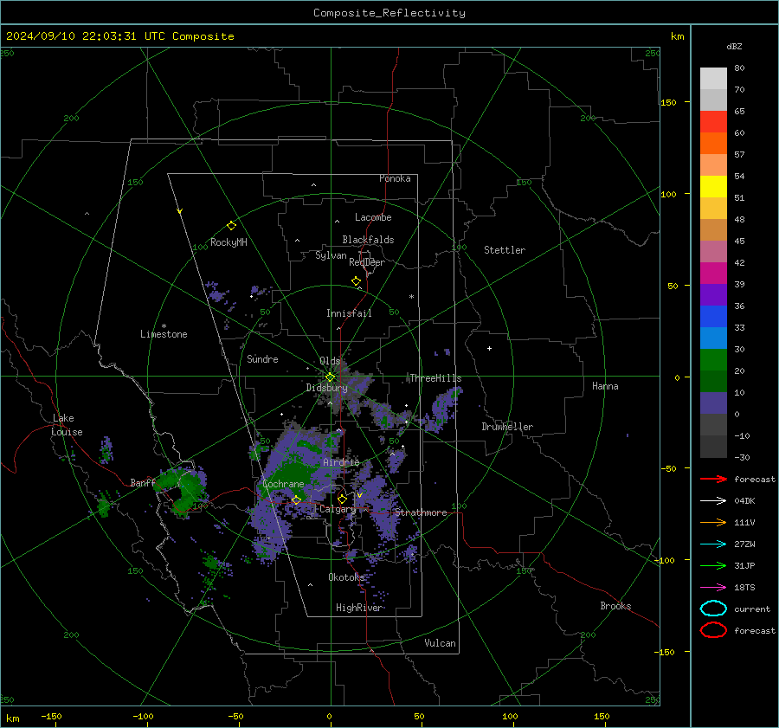Click the -150 tick label on bottom axis

pyautogui.click(x=51, y=716)
